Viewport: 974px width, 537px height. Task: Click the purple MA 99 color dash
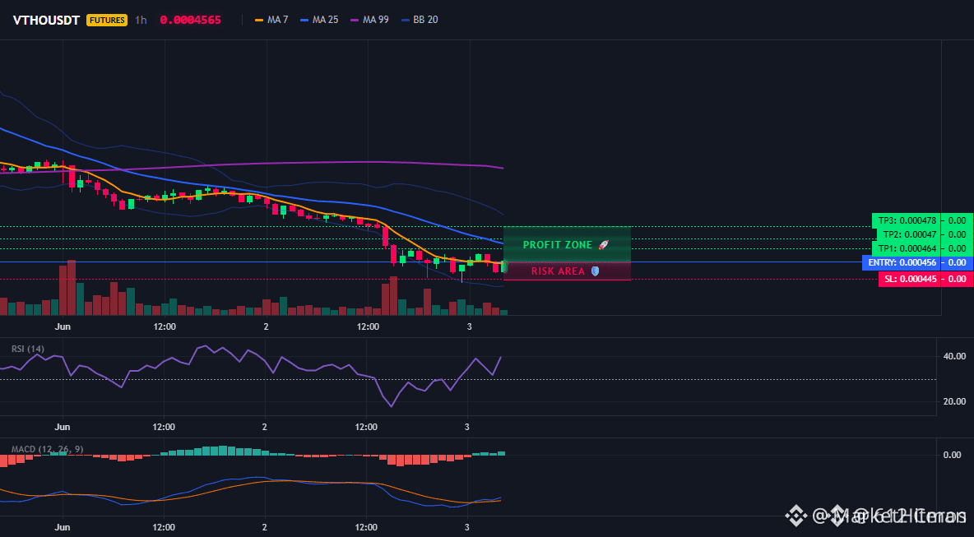(355, 20)
